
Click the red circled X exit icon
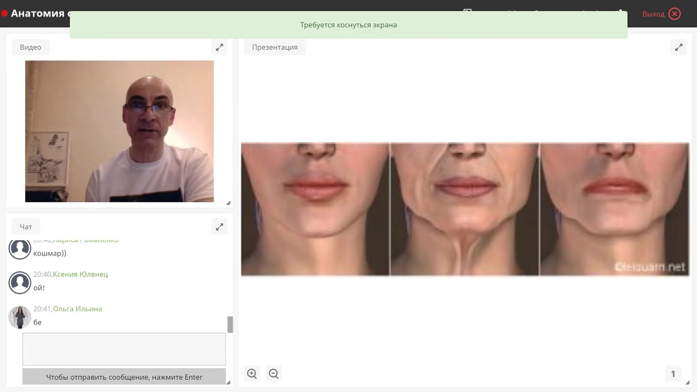(x=675, y=14)
